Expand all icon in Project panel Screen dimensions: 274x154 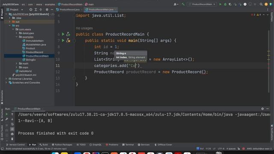36,9
